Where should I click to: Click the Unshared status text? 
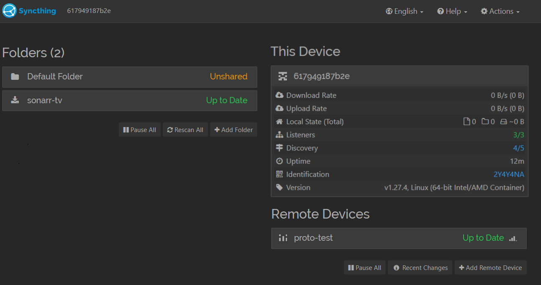pos(228,76)
